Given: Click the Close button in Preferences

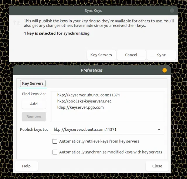Looking at the screenshot, I should (x=157, y=166).
